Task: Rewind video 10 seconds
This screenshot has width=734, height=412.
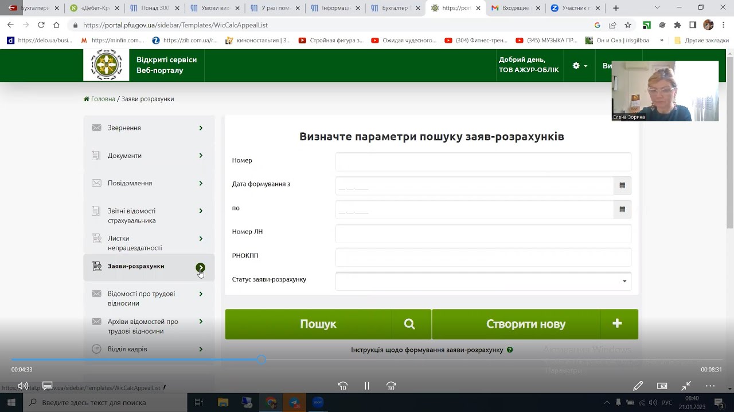Action: (342, 386)
